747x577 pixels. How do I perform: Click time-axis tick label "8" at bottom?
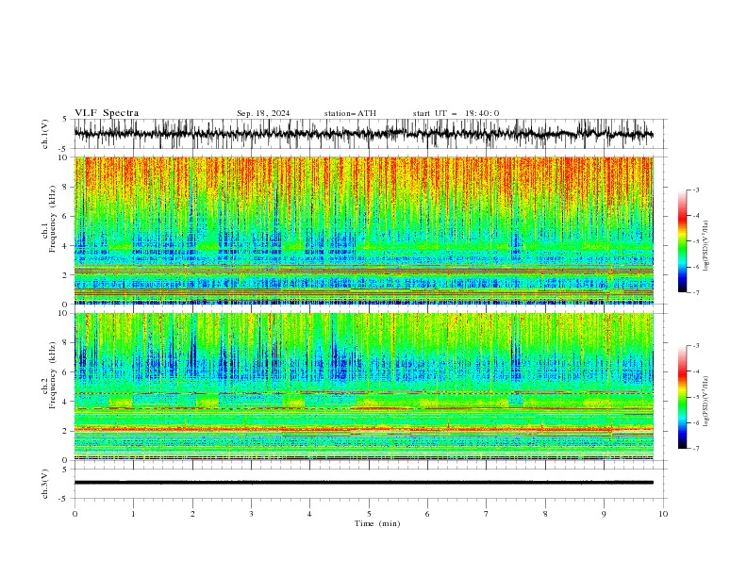click(545, 514)
